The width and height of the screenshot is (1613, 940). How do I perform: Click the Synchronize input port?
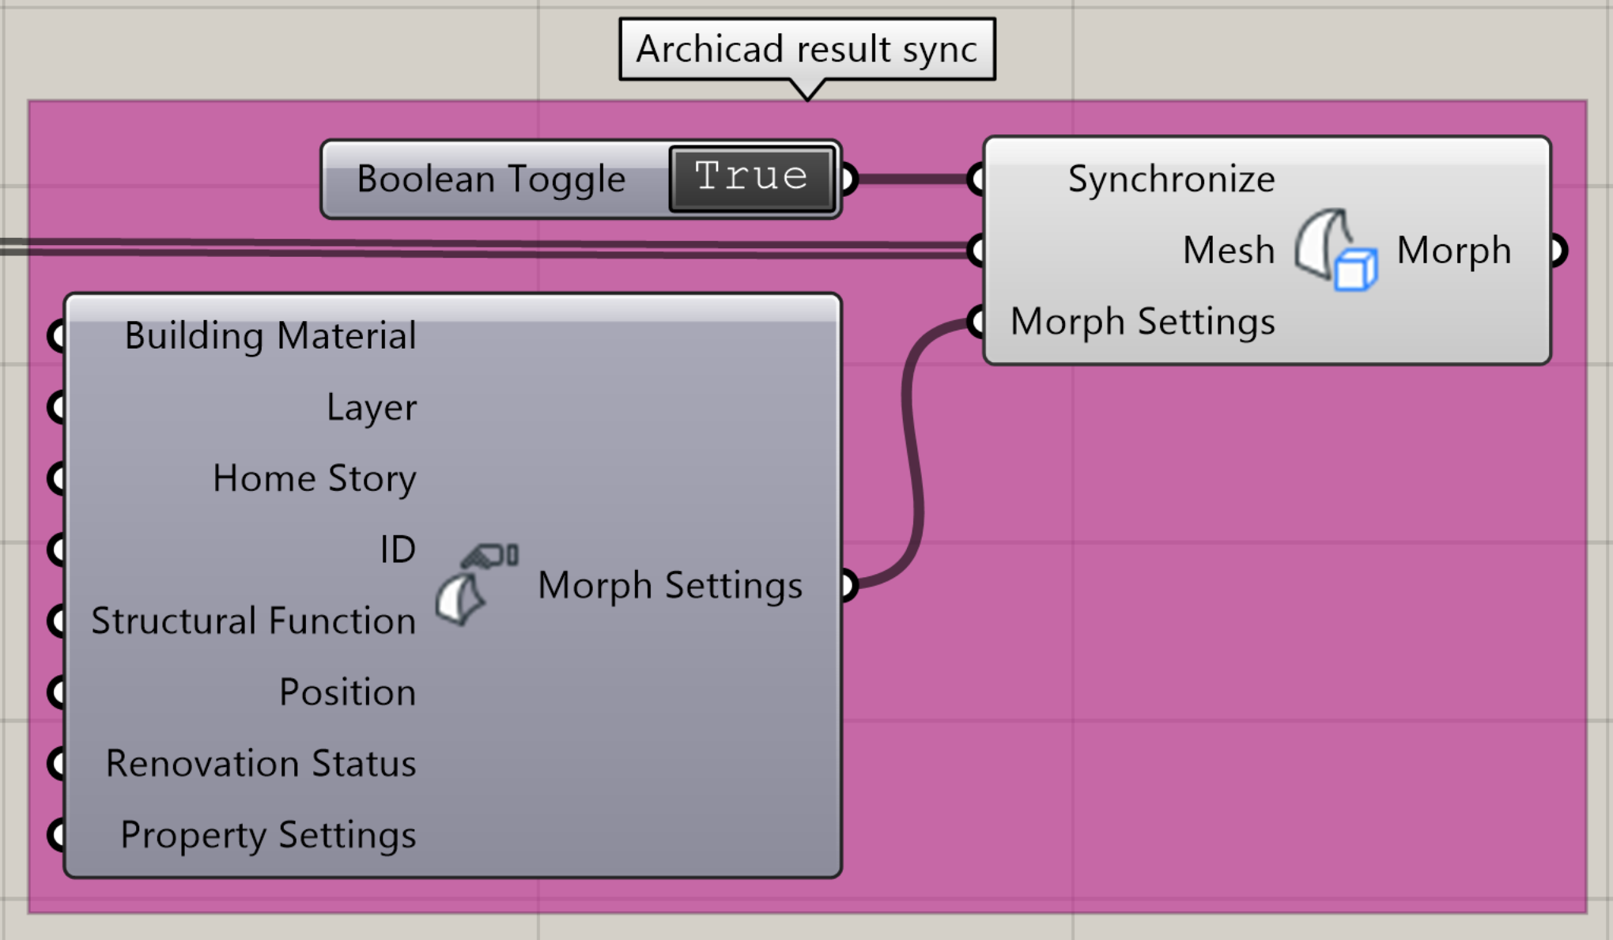976,179
